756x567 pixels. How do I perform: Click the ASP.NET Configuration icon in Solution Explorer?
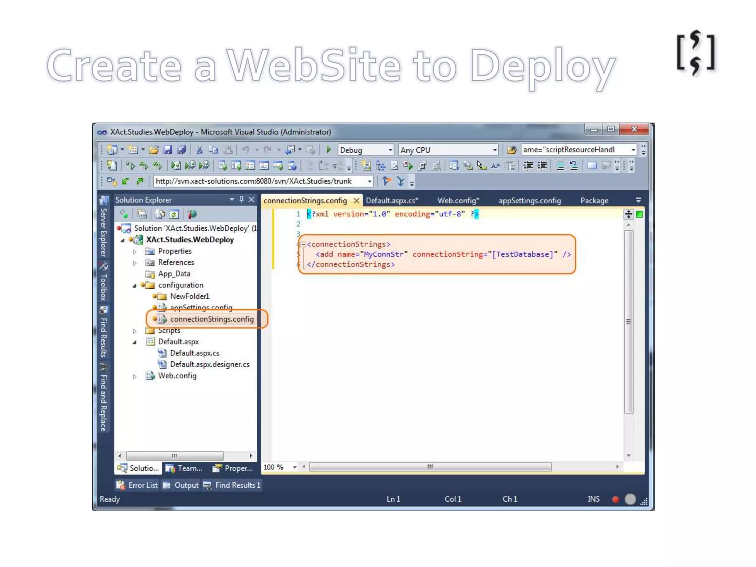pos(192,214)
